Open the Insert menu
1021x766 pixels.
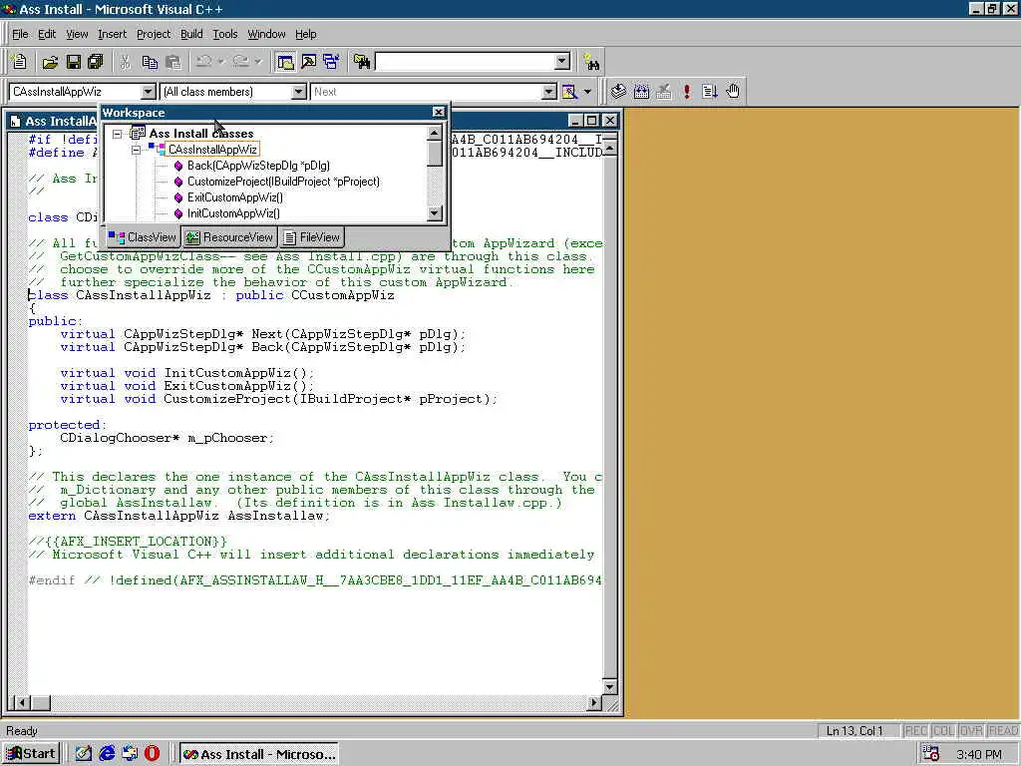pos(112,34)
